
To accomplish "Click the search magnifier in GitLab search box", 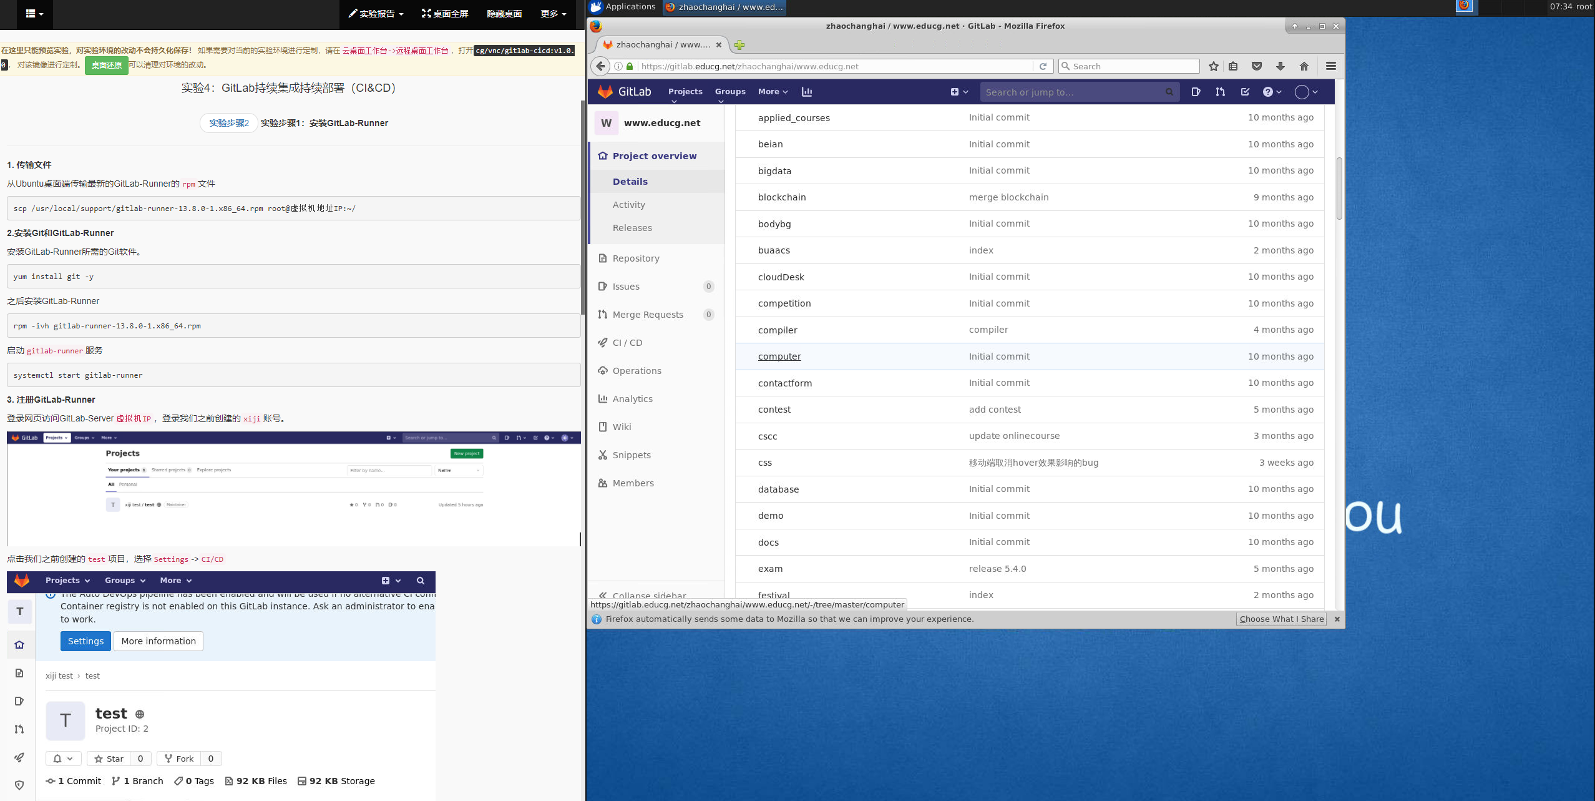I will 1169,92.
